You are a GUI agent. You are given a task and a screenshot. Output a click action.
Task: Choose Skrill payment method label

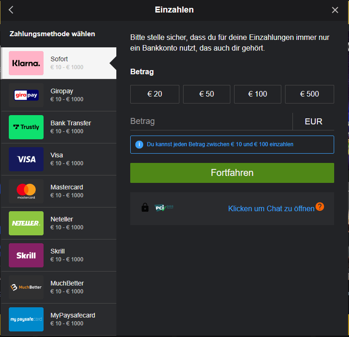click(57, 251)
